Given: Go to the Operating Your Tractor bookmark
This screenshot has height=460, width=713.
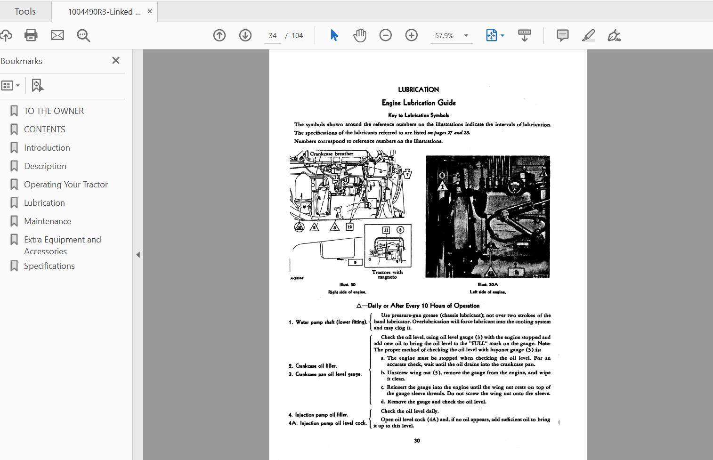Looking at the screenshot, I should click(66, 185).
